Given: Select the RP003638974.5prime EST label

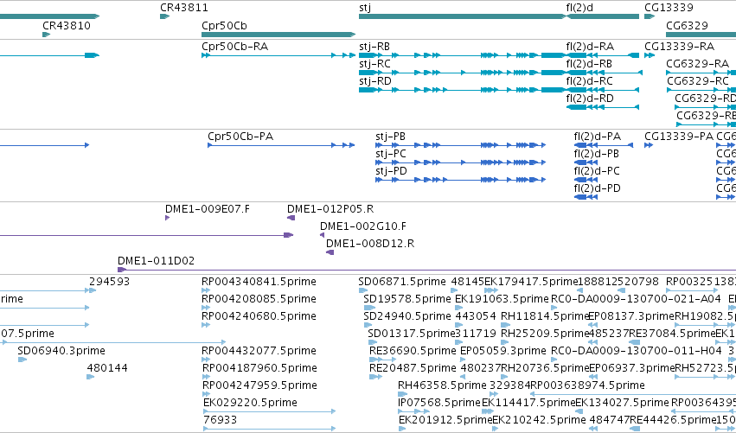Looking at the screenshot, I should tap(587, 385).
